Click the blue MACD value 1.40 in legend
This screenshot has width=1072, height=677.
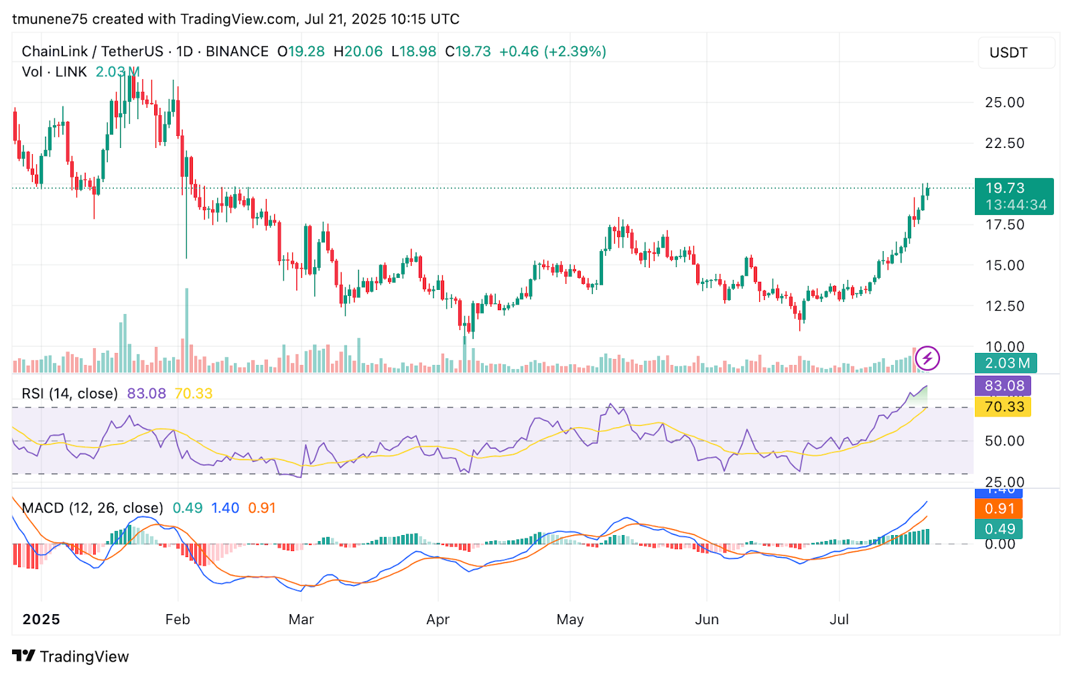click(225, 508)
